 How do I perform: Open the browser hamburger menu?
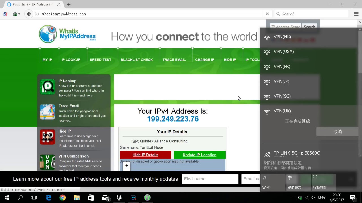click(356, 14)
